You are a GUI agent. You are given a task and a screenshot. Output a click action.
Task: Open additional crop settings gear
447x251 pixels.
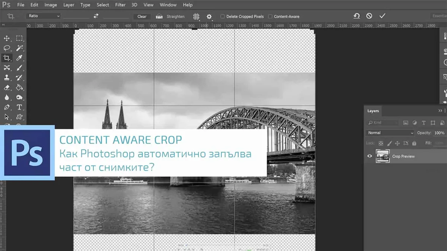(x=209, y=16)
